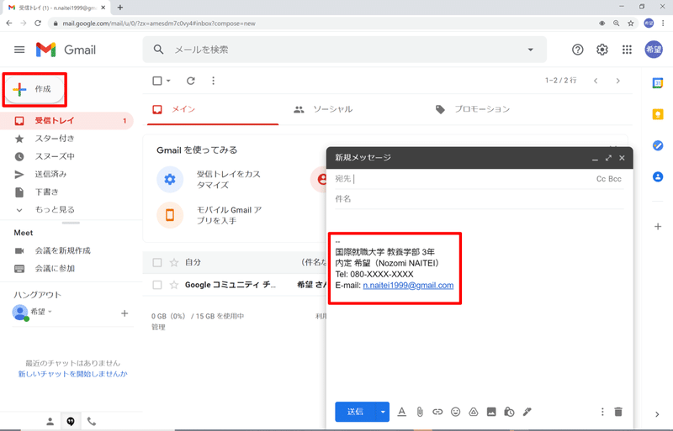The image size is (673, 431).
Task: Select the Google コミュニティ email checkbox
Action: 157,285
